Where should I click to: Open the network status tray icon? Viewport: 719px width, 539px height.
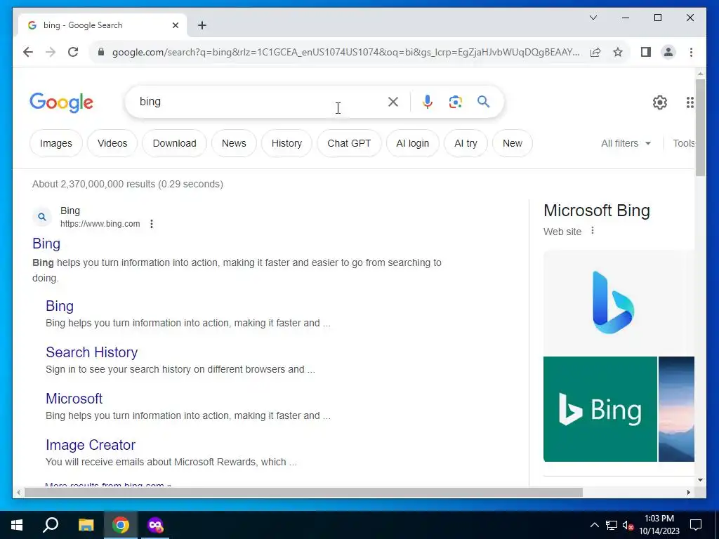click(612, 525)
